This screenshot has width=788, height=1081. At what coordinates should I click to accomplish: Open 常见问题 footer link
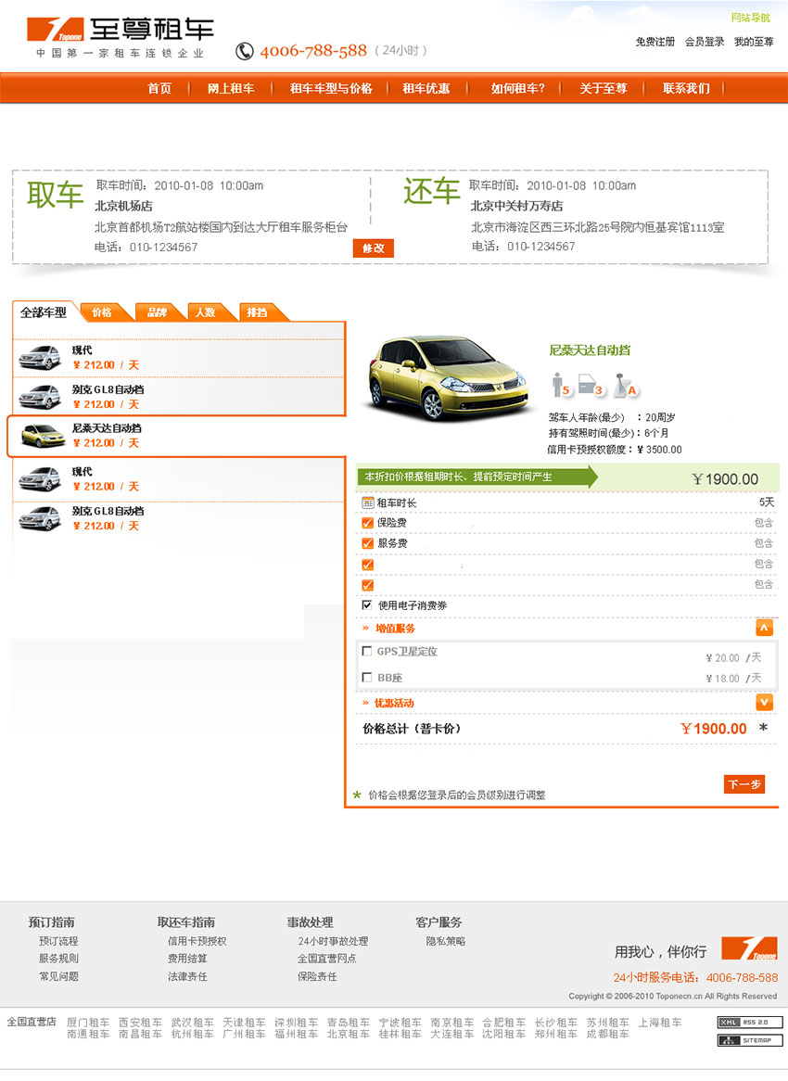[x=58, y=976]
